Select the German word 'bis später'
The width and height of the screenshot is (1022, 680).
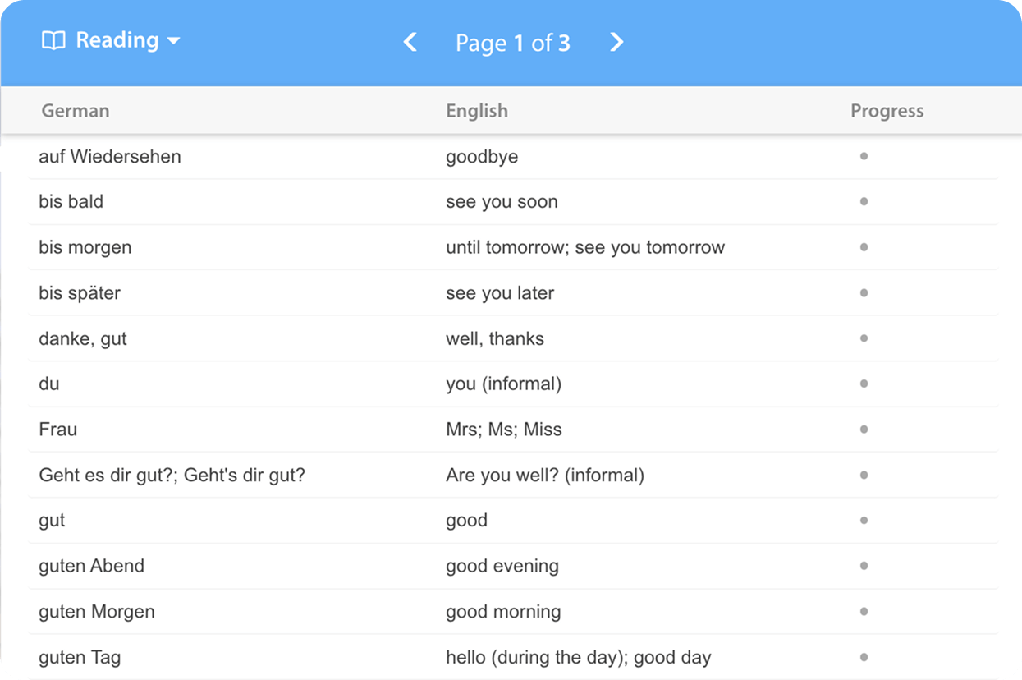[x=80, y=293]
